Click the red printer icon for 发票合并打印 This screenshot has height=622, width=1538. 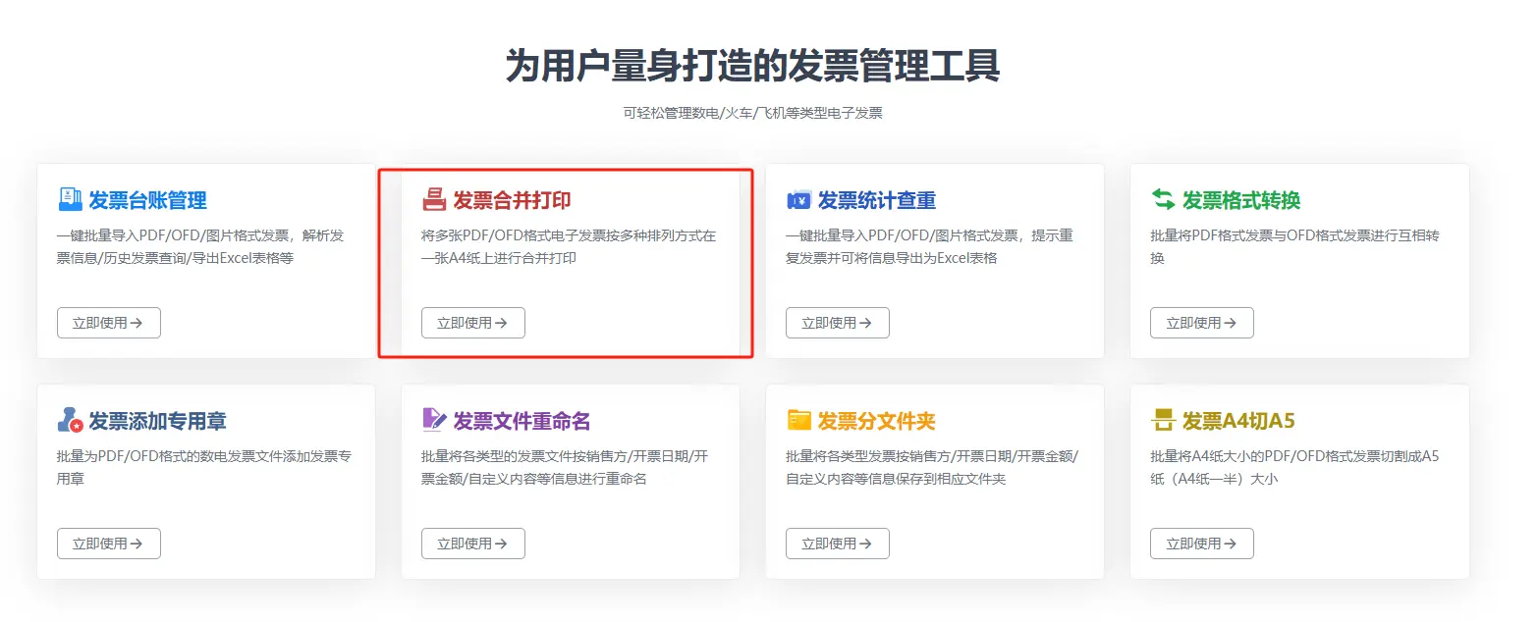pos(434,200)
